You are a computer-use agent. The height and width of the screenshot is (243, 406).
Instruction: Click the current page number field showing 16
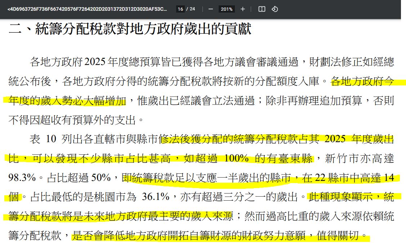coord(180,9)
